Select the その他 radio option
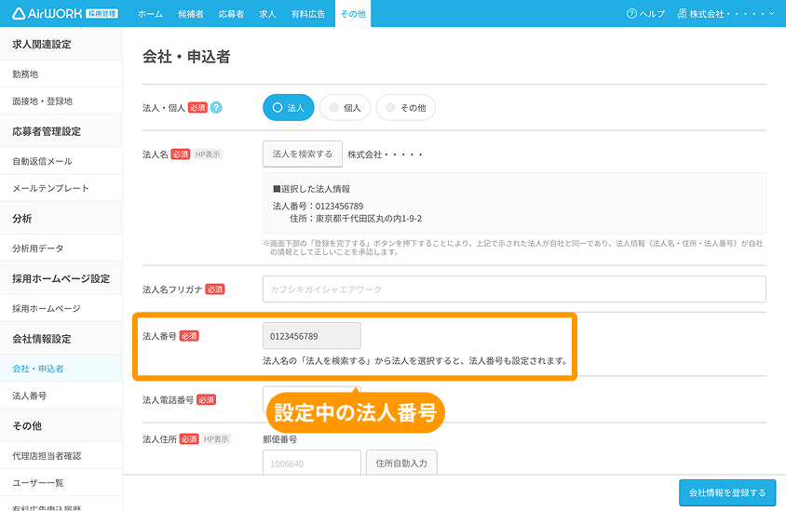This screenshot has height=511, width=786. pos(406,108)
